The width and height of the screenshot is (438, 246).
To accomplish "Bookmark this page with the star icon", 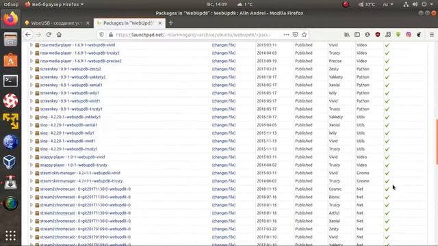I will (x=304, y=35).
